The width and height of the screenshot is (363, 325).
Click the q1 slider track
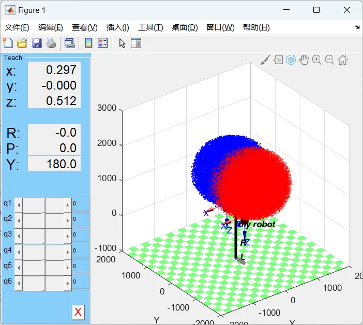coord(43,205)
